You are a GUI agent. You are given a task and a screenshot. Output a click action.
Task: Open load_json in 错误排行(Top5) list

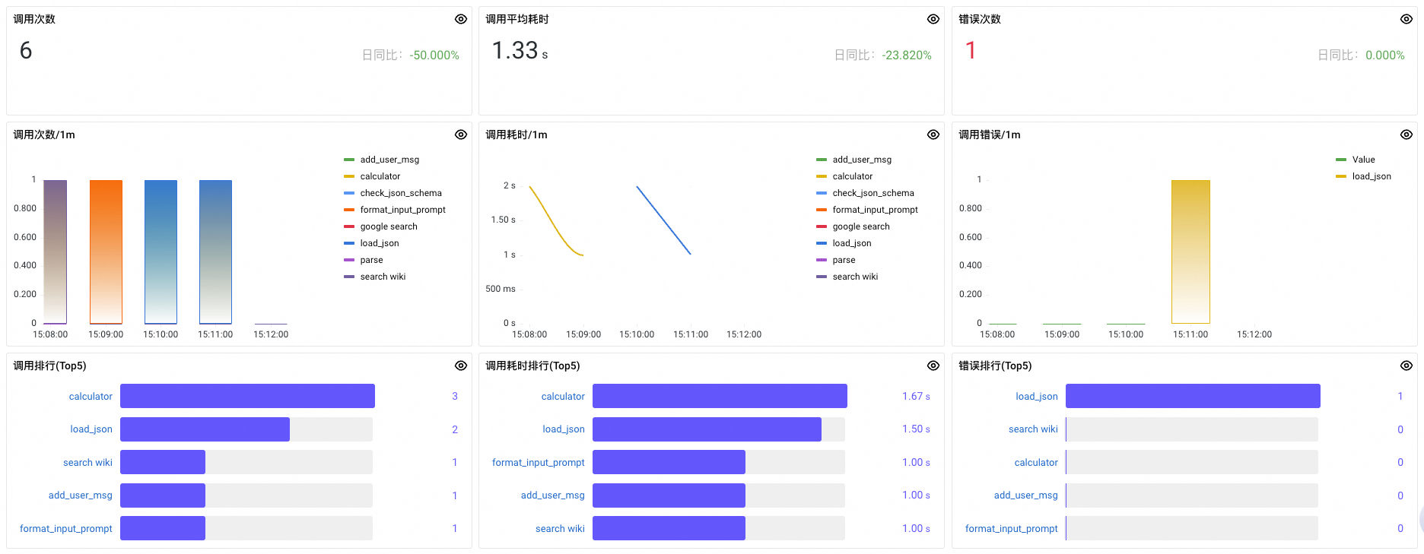1036,397
